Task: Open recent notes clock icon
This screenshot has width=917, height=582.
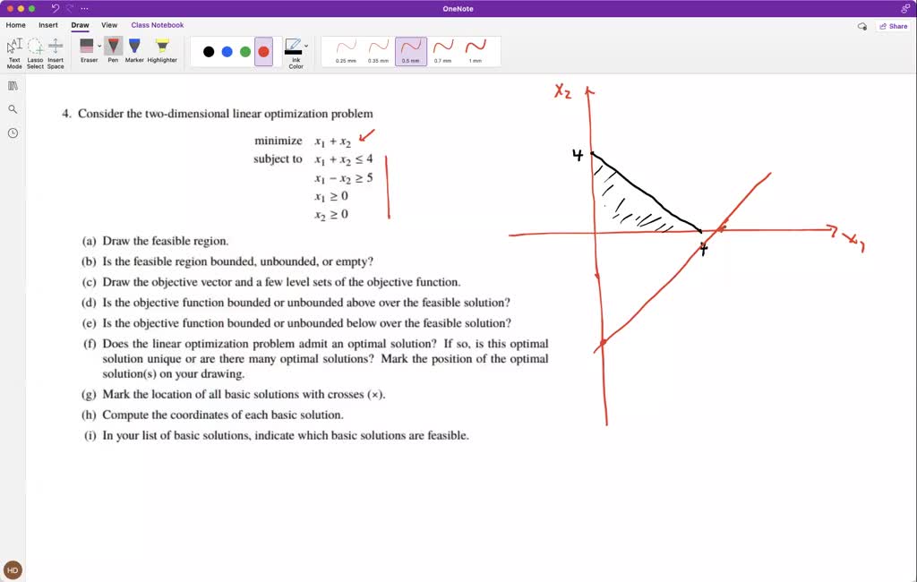Action: click(x=13, y=133)
